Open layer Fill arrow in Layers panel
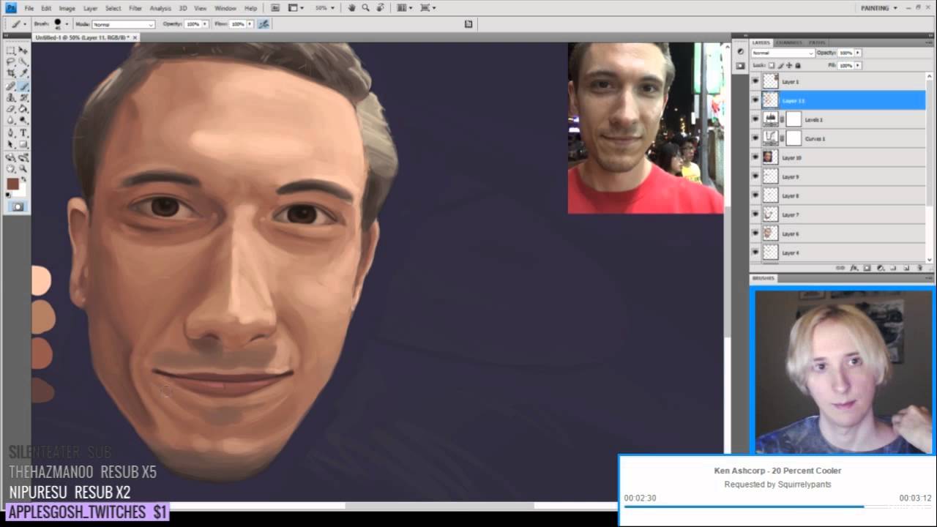Image resolution: width=937 pixels, height=527 pixels. click(857, 66)
